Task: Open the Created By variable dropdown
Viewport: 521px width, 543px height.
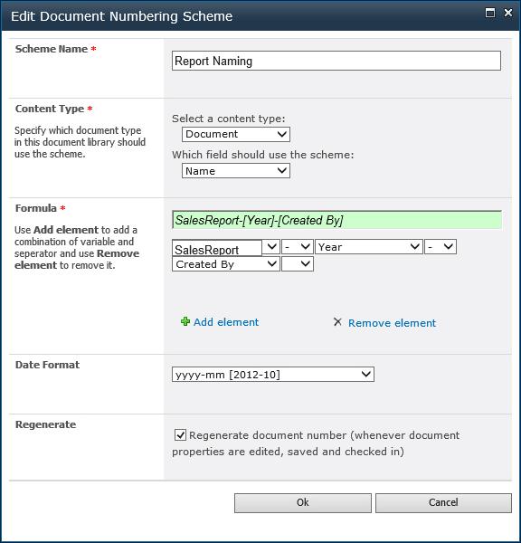Action: [x=226, y=264]
